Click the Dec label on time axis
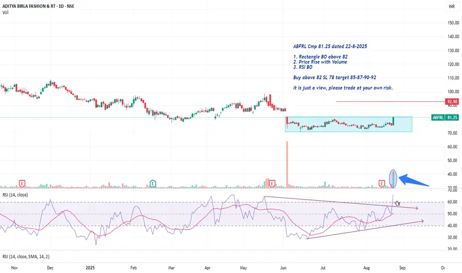The width and height of the screenshot is (462, 273). [50, 268]
